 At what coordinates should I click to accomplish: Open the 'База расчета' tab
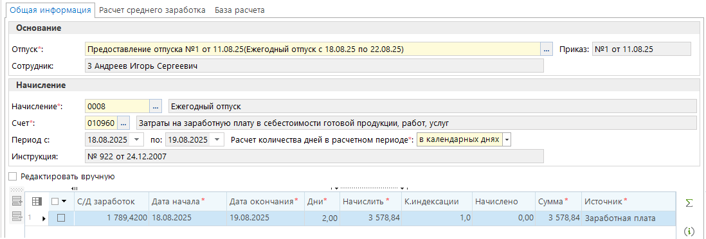[x=240, y=10]
